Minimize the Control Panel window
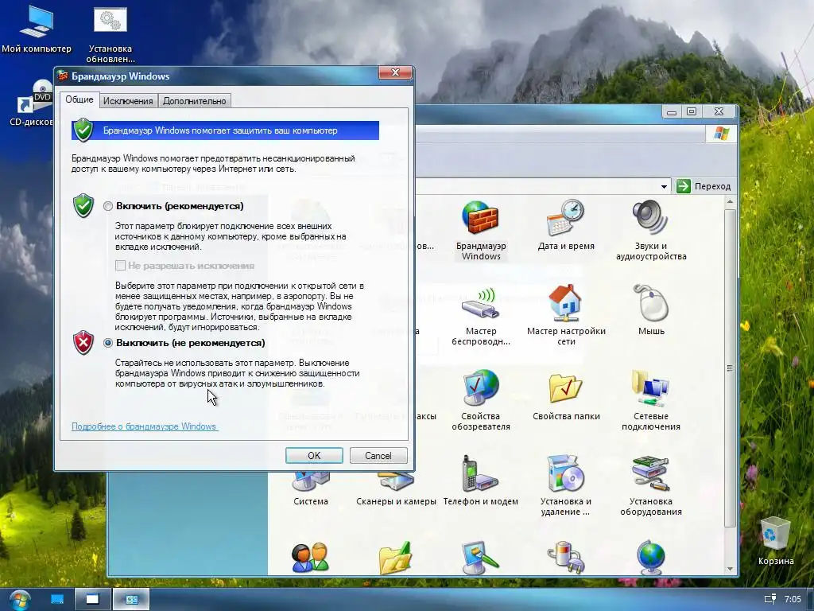The height and width of the screenshot is (611, 814). coord(671,111)
